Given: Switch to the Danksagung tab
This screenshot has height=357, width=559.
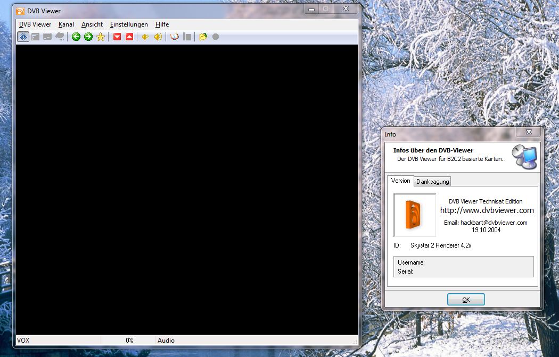Looking at the screenshot, I should 432,182.
